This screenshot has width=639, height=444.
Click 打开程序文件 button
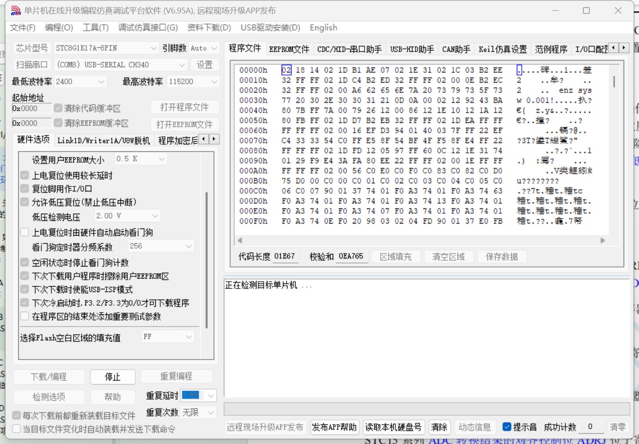pyautogui.click(x=184, y=107)
